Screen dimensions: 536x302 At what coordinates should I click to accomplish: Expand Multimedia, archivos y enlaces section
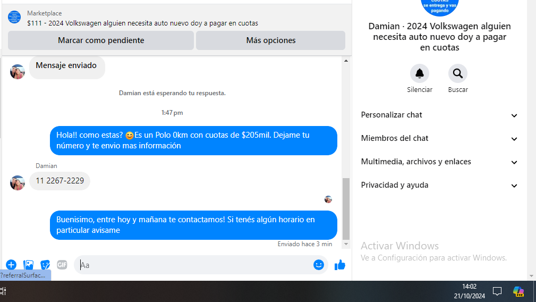[439, 162]
